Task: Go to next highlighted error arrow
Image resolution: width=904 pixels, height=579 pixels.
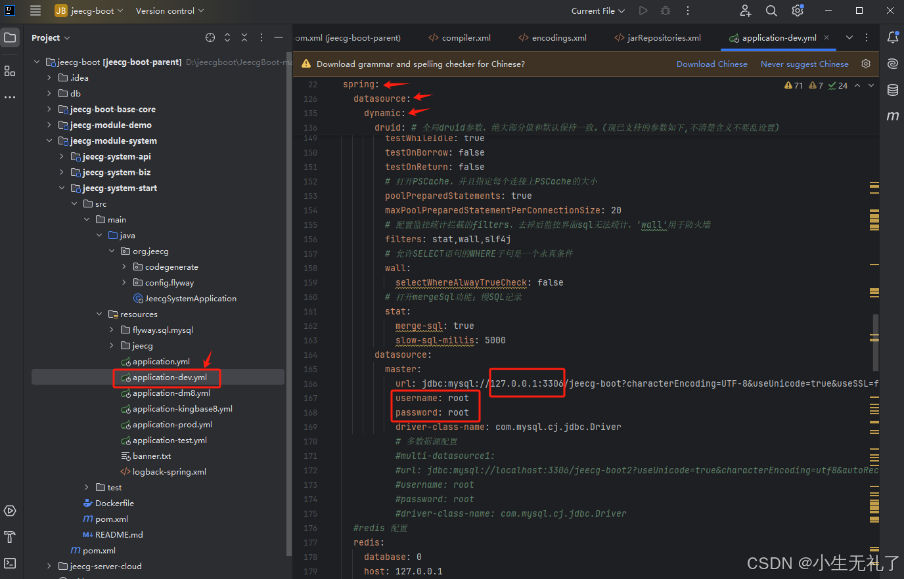Action: [871, 85]
